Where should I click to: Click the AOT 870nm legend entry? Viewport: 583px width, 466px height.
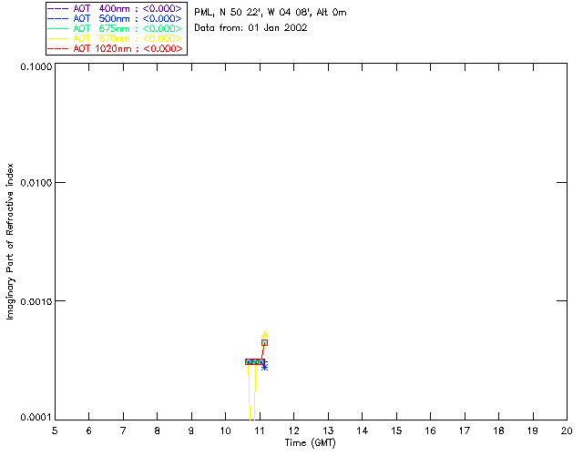115,38
